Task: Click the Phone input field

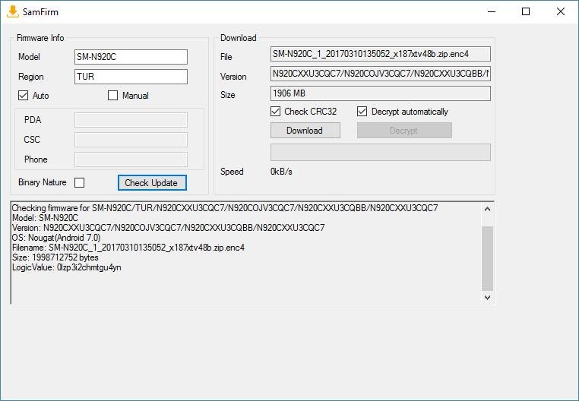Action: [x=131, y=159]
